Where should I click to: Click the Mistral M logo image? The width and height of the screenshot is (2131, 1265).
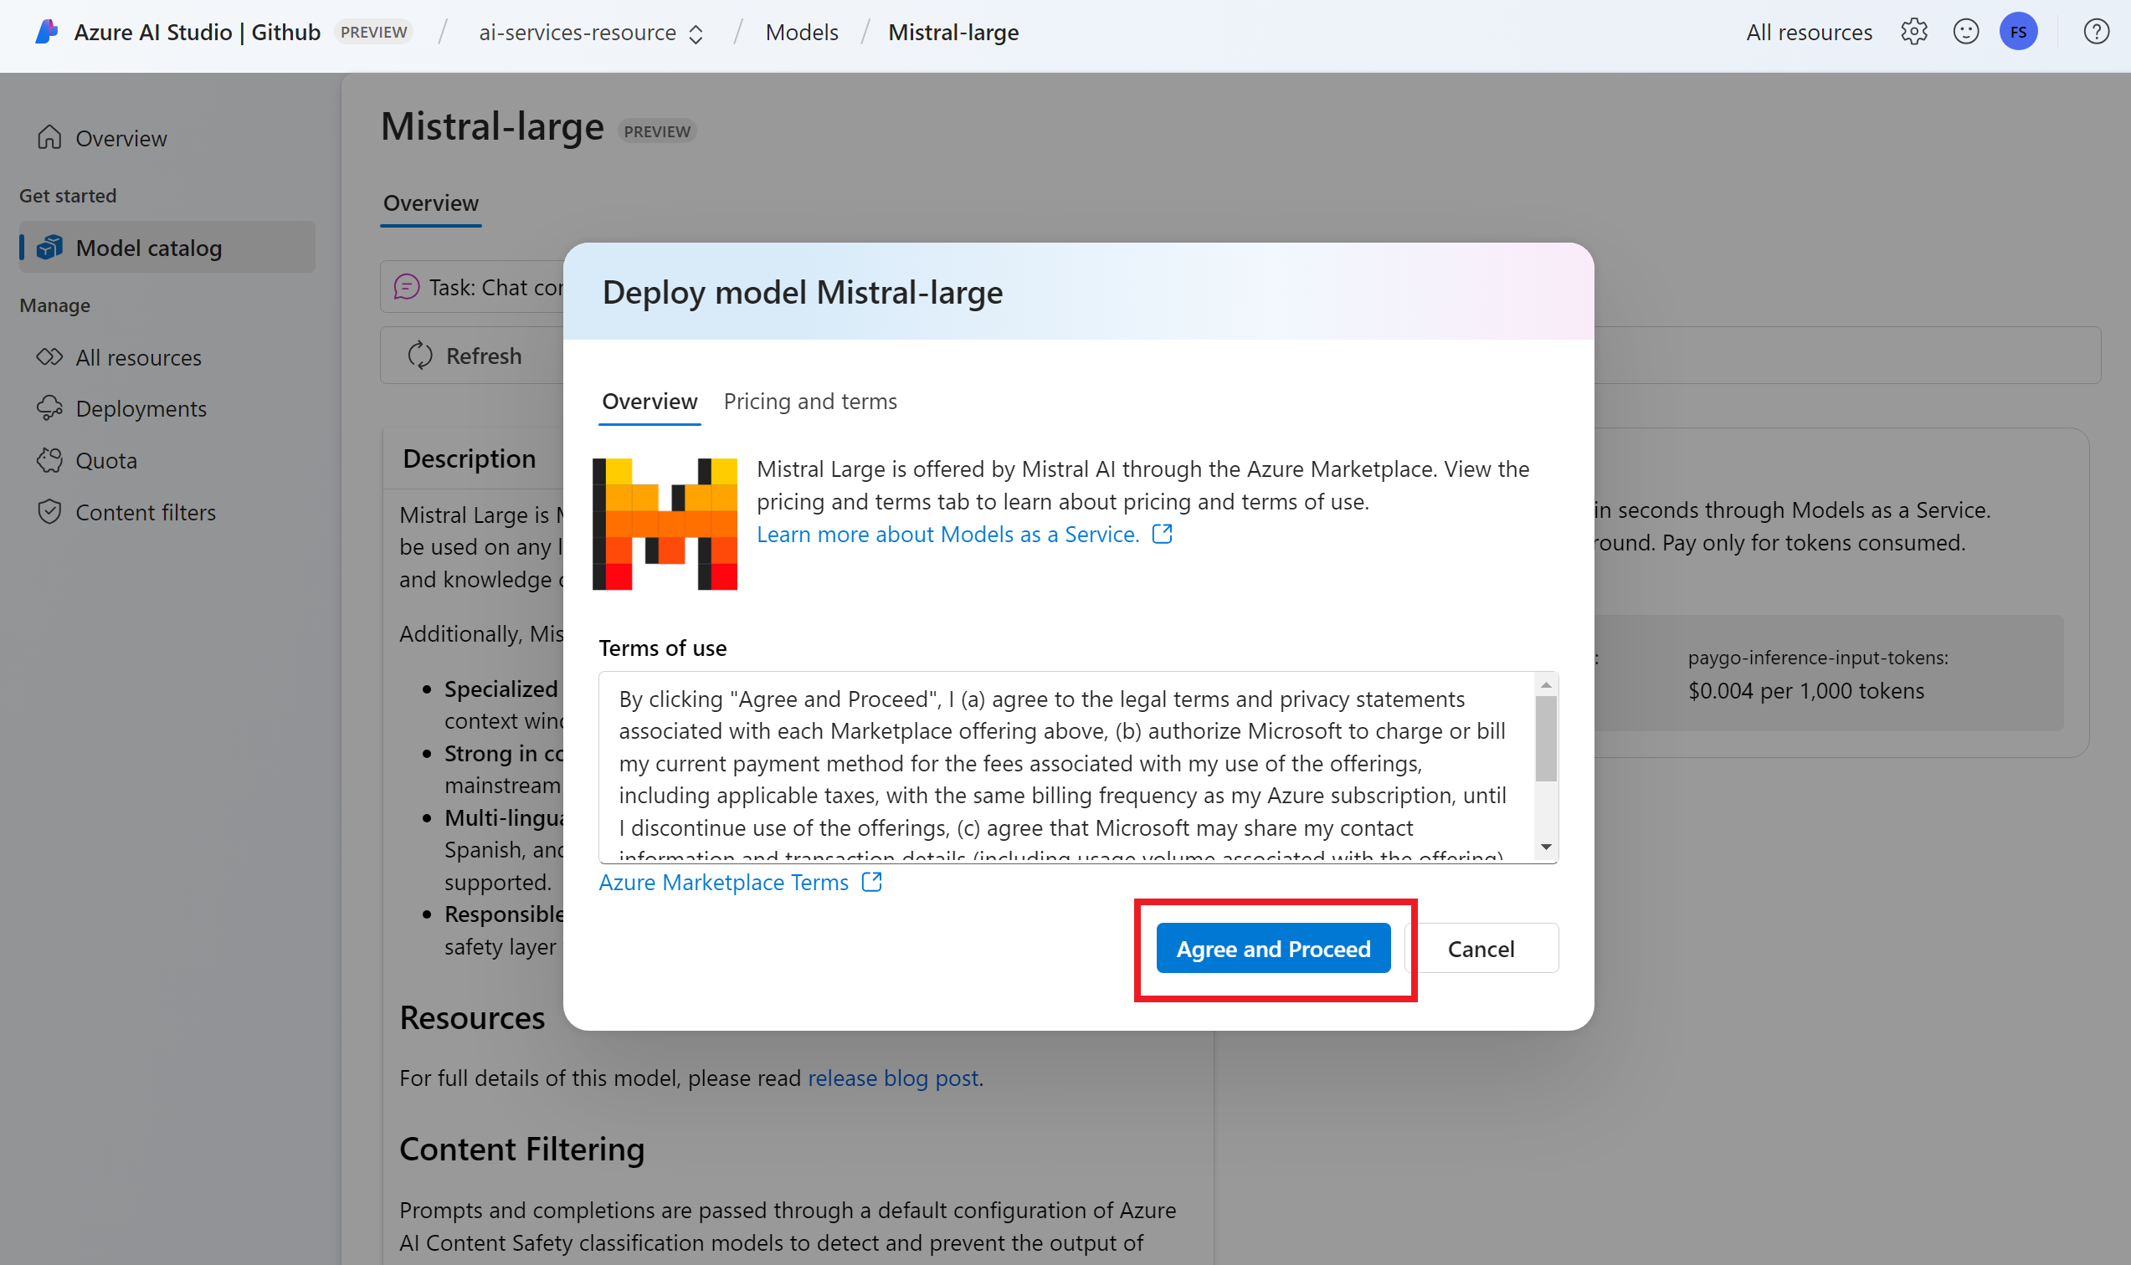[665, 524]
